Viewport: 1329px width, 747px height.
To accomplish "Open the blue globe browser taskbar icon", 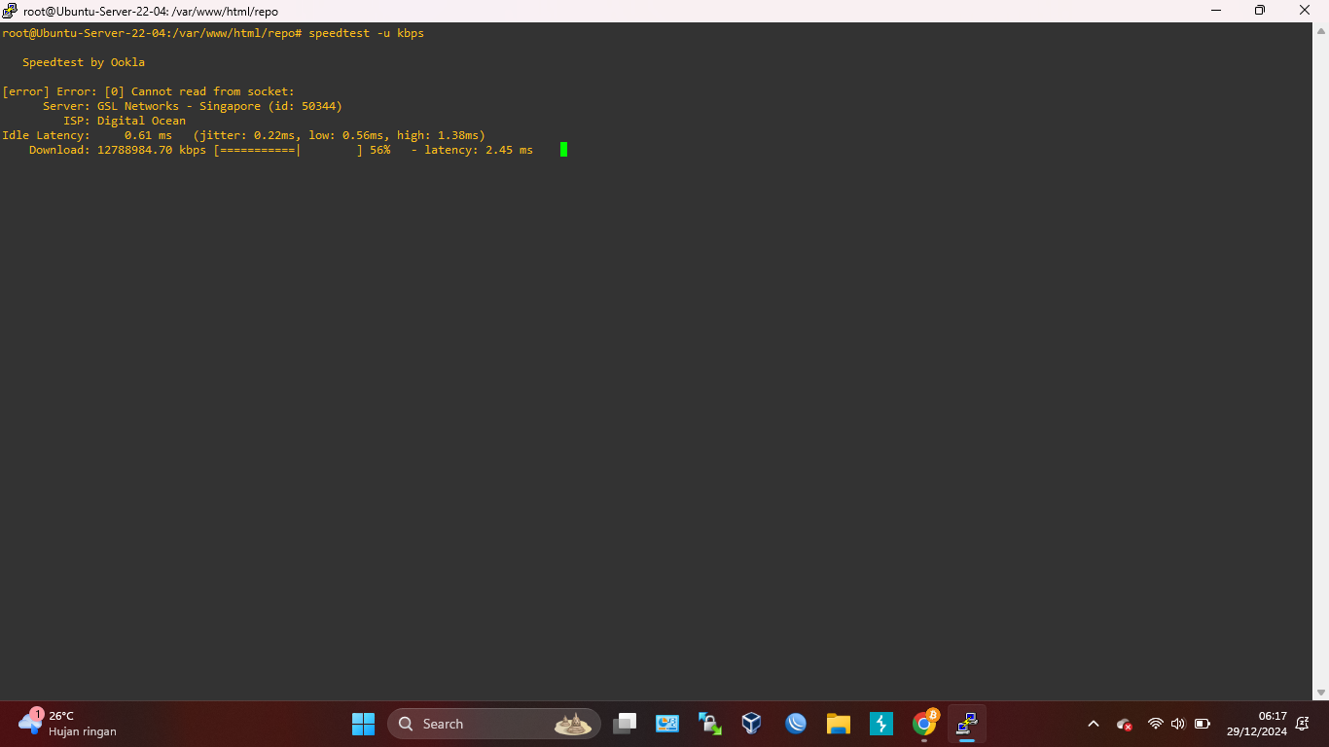I will (x=796, y=724).
